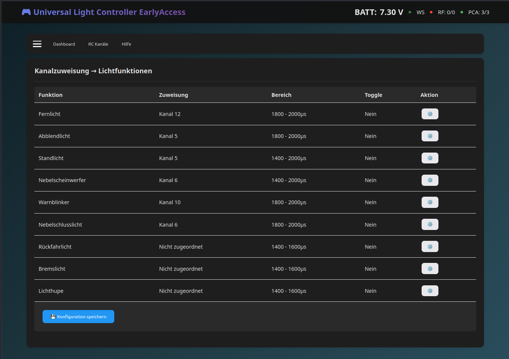Click the RF: 0/0 status indicator

click(x=446, y=12)
